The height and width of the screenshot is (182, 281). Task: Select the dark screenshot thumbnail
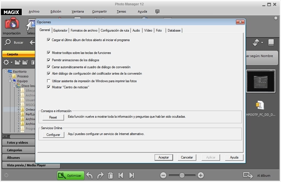pyautogui.click(x=261, y=81)
